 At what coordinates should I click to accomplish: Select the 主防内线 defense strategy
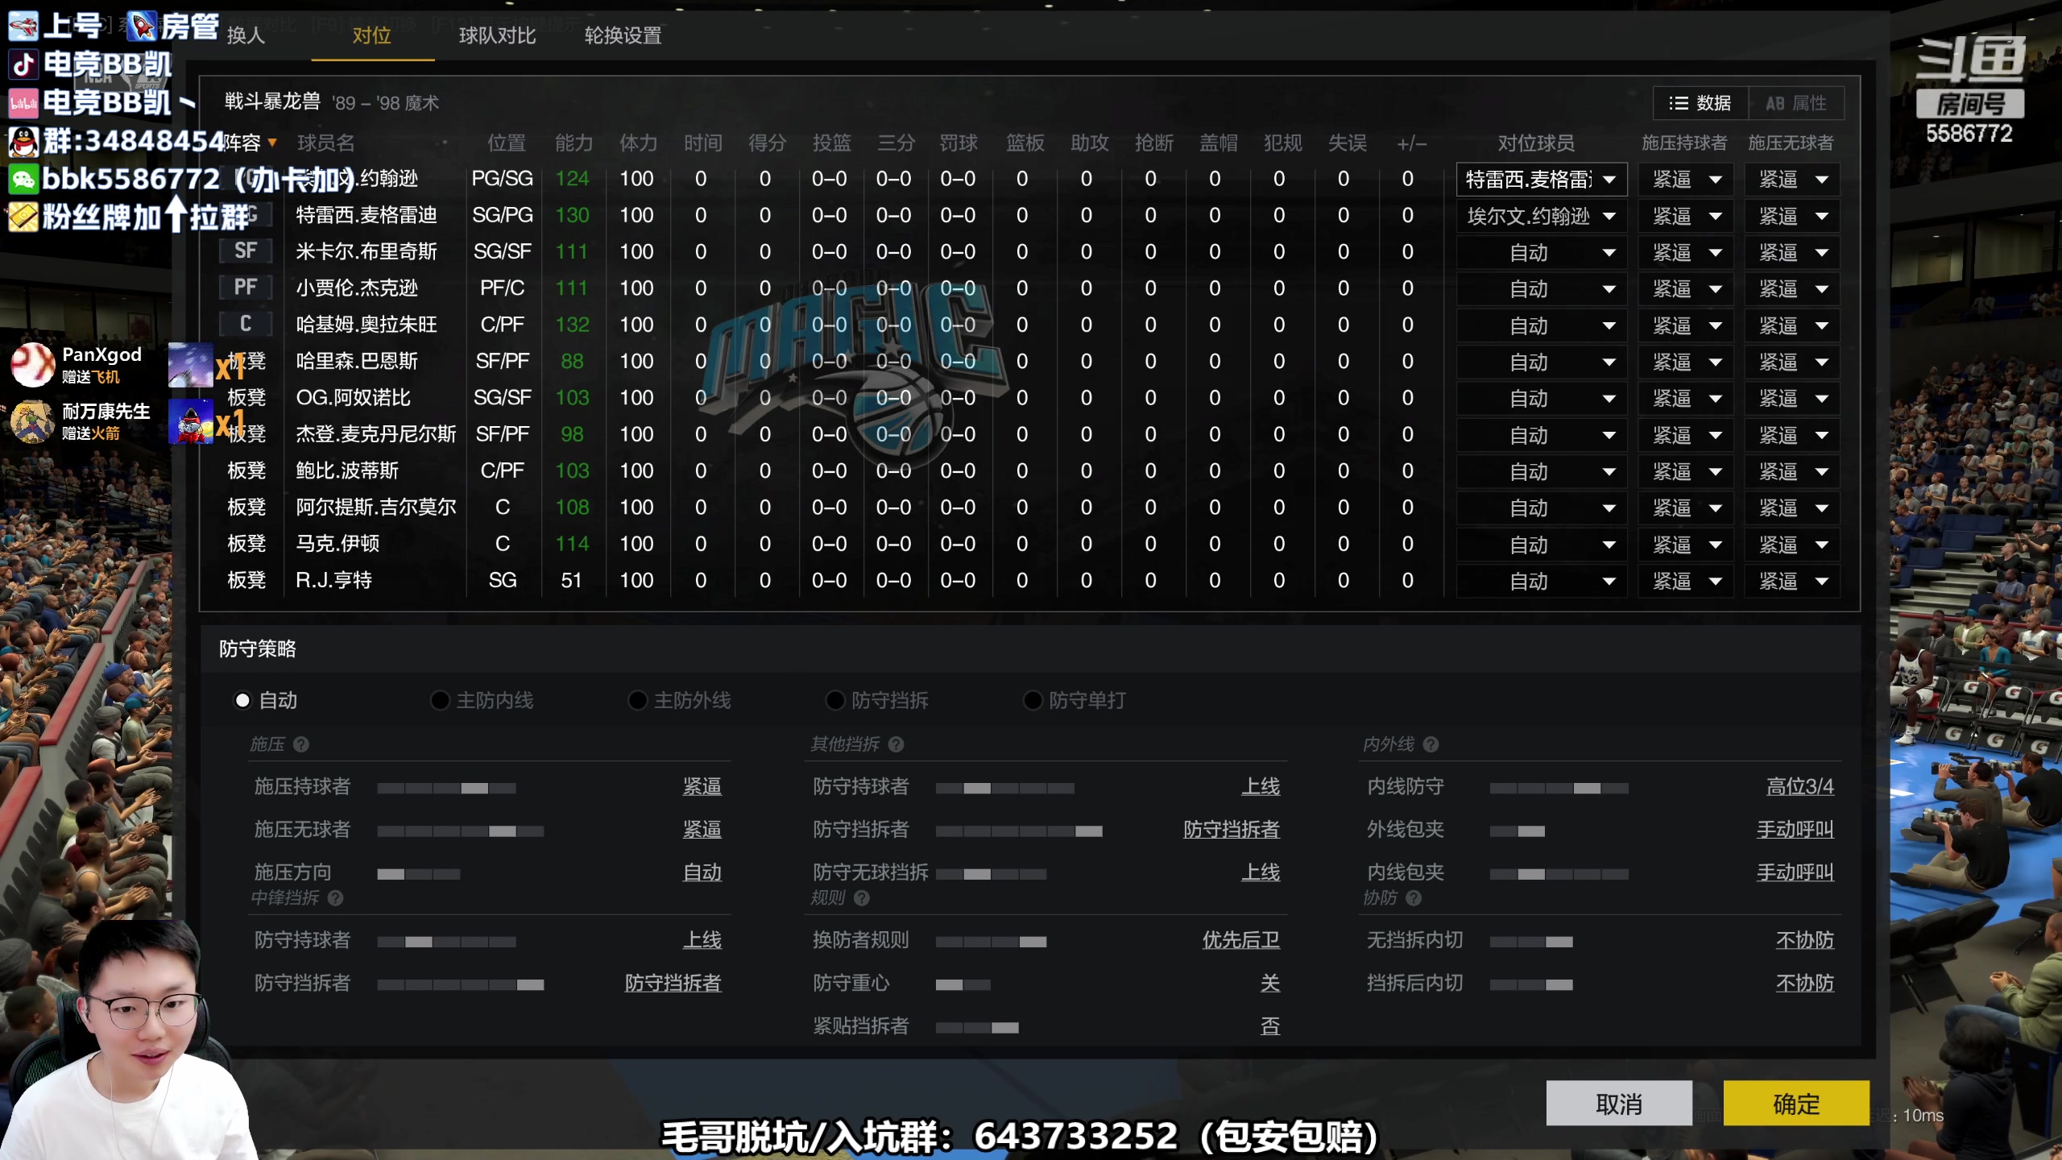(440, 701)
